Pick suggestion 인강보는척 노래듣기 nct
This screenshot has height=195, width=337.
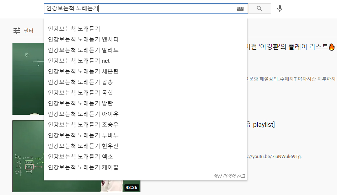145,61
